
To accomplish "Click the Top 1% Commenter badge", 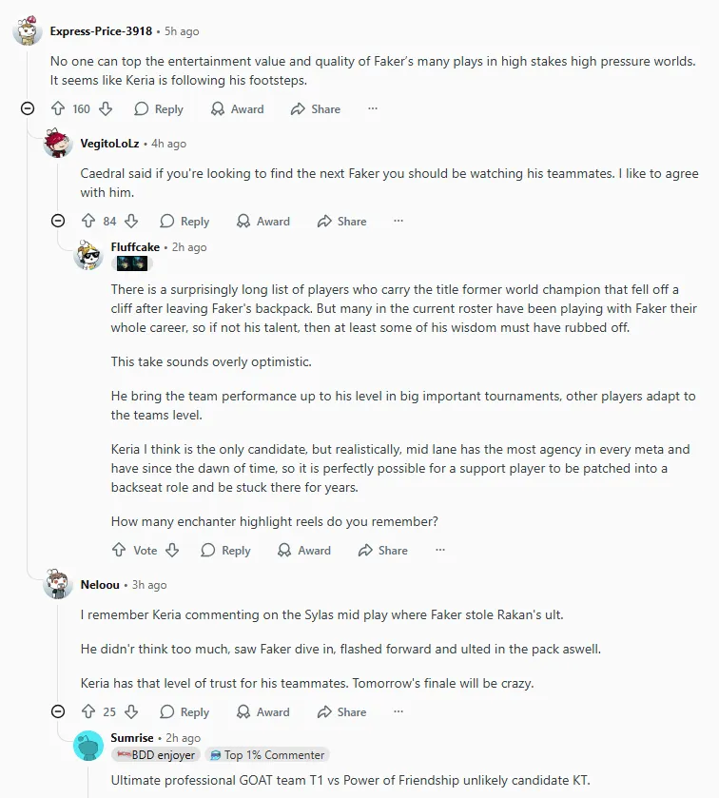I will (266, 755).
